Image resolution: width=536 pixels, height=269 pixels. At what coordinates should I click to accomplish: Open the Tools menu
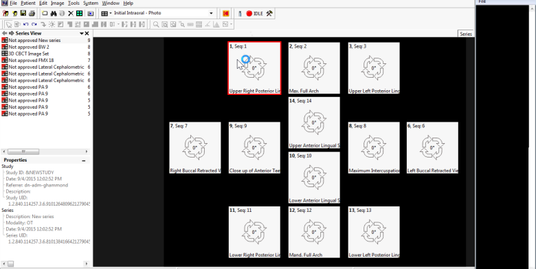pos(74,3)
